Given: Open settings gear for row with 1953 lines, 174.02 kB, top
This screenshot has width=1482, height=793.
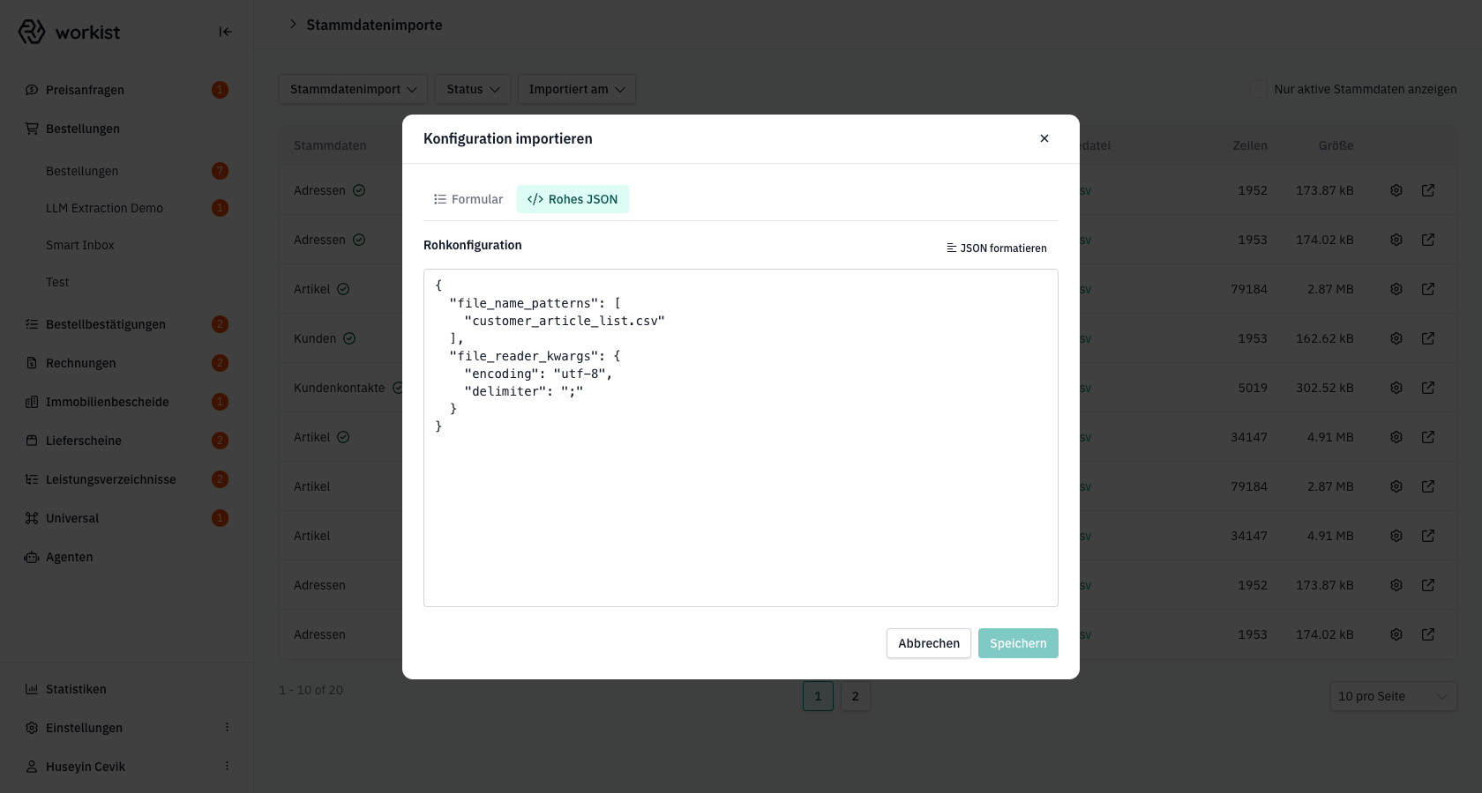Looking at the screenshot, I should [1396, 240].
